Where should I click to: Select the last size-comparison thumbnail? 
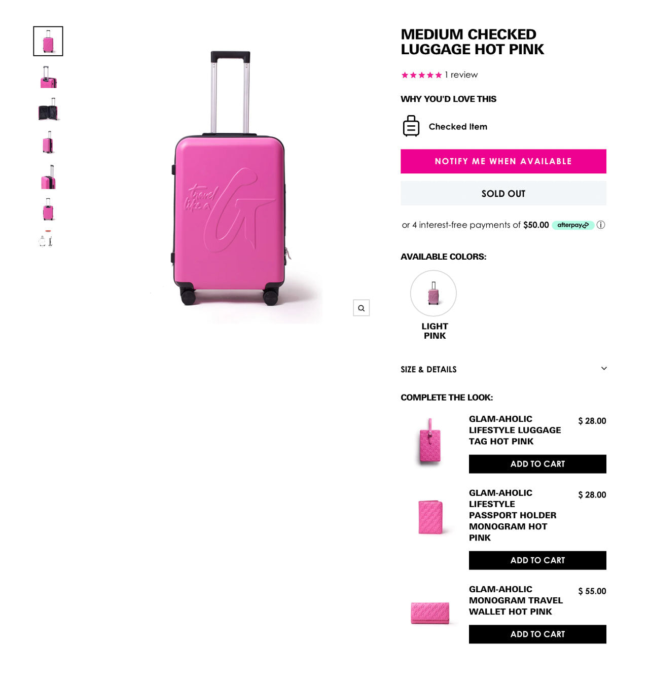(x=47, y=238)
